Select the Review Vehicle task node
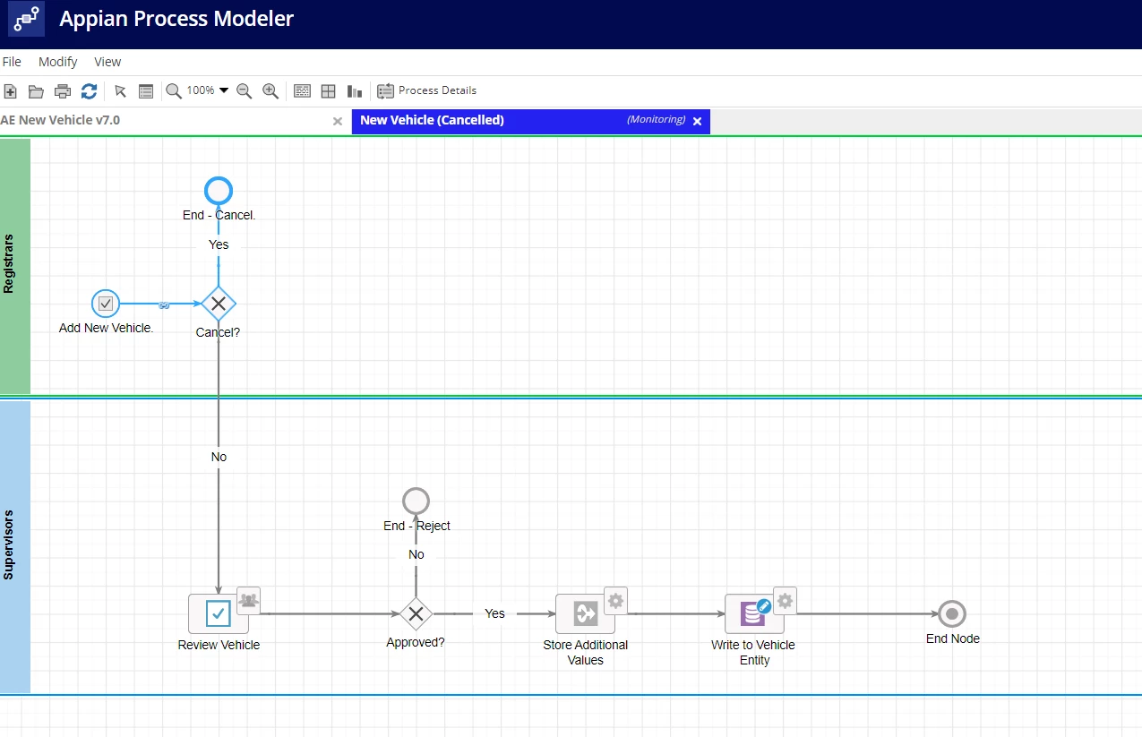 [219, 613]
